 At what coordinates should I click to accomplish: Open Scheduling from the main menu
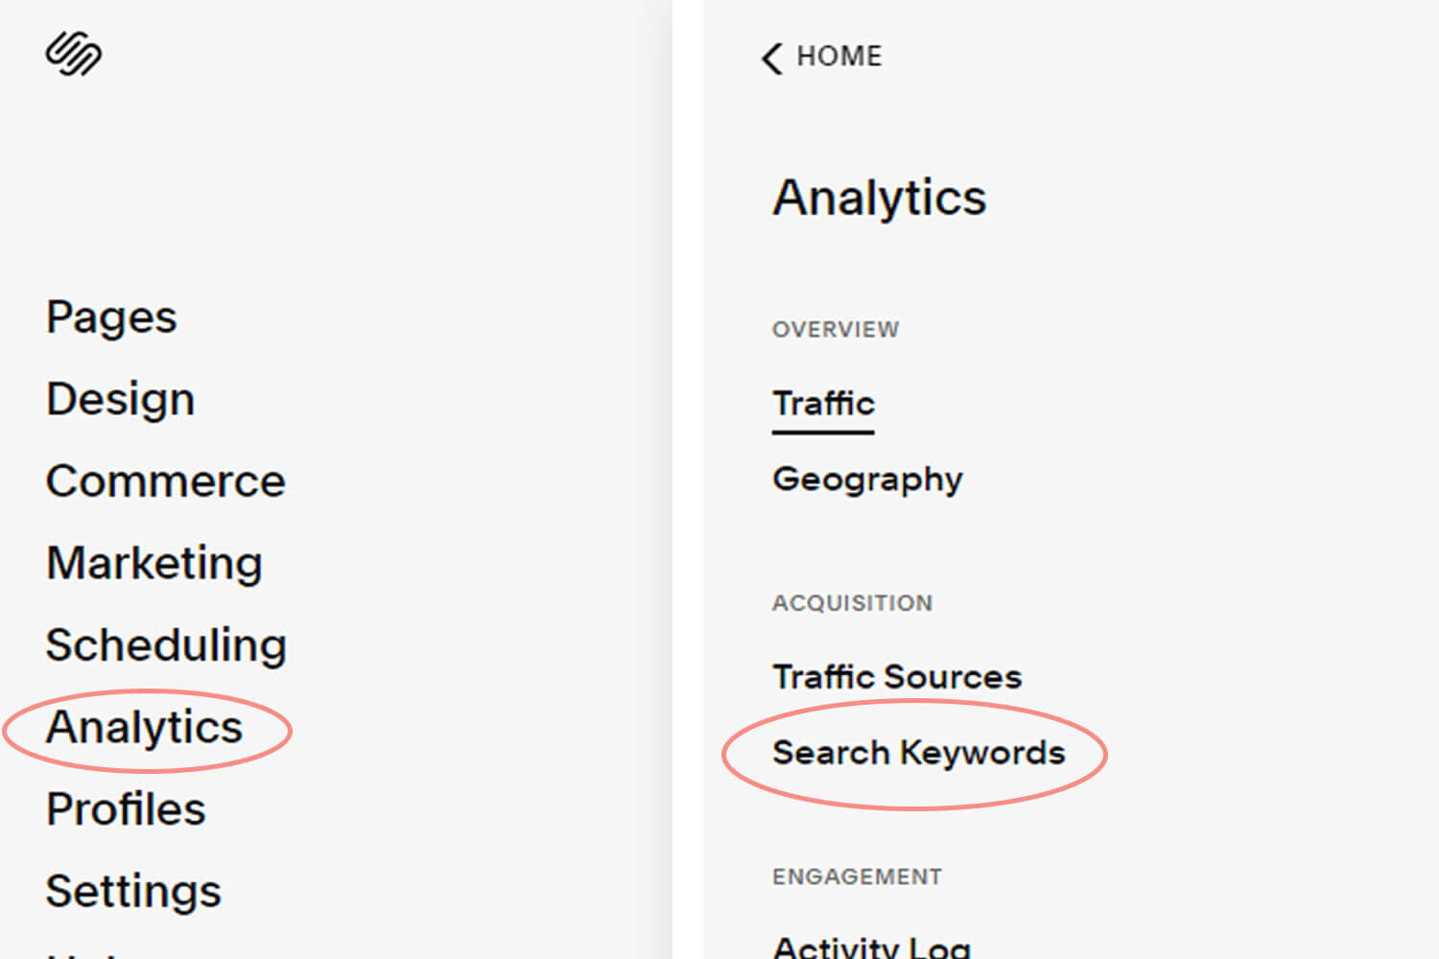pos(166,644)
